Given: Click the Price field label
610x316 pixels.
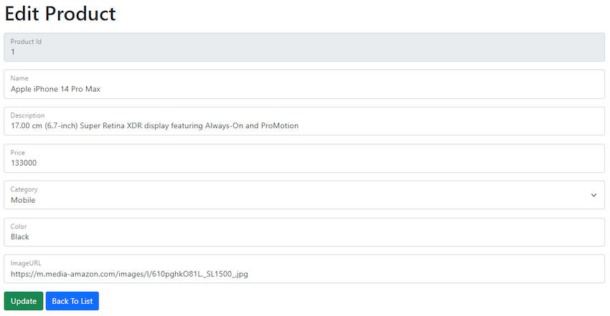Looking at the screenshot, I should (18, 153).
